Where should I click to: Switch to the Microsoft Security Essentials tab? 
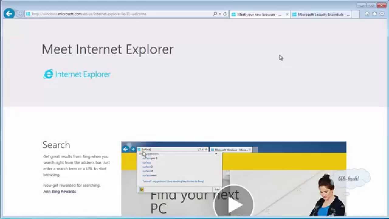321,14
